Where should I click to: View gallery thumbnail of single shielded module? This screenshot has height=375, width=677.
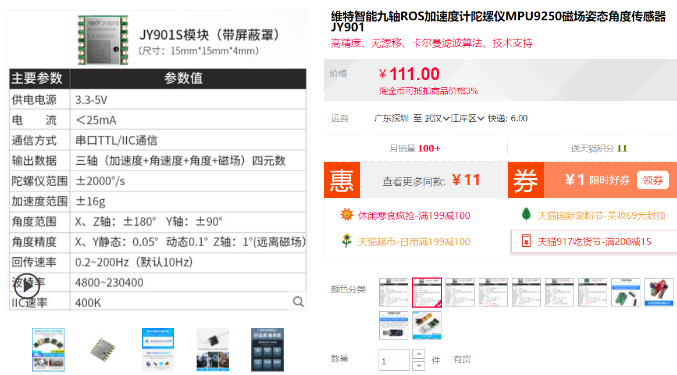tap(103, 349)
